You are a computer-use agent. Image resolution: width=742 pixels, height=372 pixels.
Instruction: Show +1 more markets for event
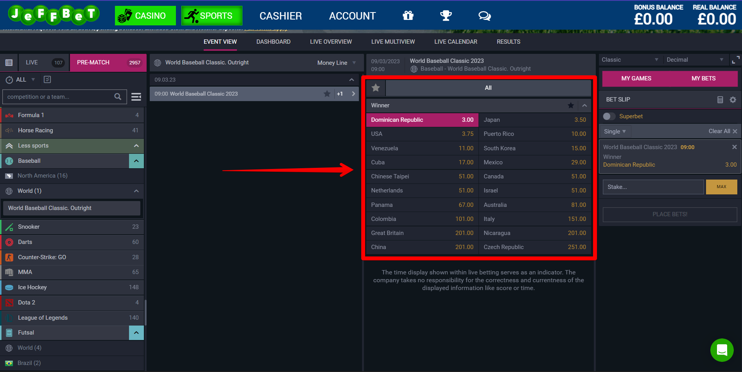[340, 94]
